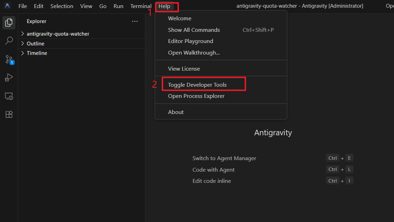The image size is (394, 222).
Task: Open Explorer more actions ellipsis
Action: point(135,21)
